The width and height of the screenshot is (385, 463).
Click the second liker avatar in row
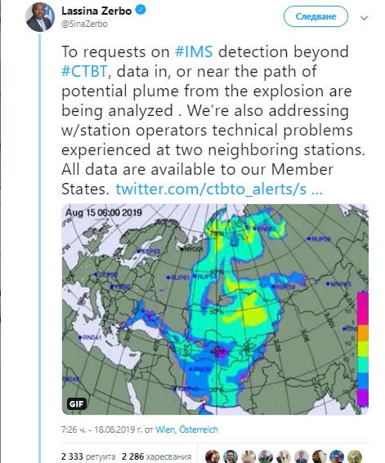(231, 456)
